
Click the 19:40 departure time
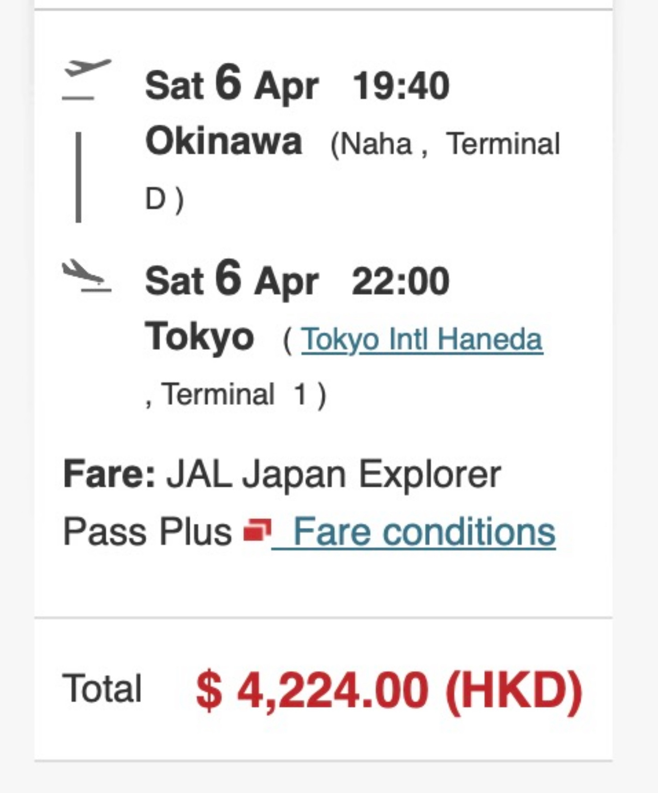(401, 86)
